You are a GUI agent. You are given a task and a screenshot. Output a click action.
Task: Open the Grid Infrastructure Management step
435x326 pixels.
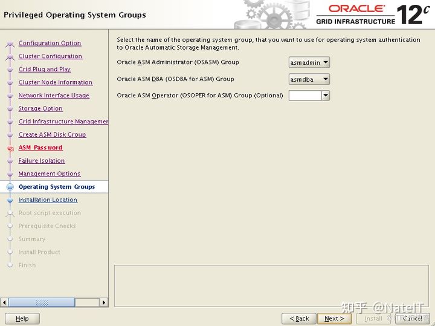click(63, 122)
